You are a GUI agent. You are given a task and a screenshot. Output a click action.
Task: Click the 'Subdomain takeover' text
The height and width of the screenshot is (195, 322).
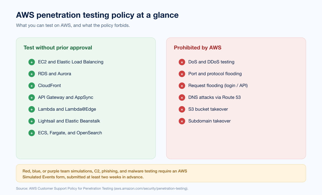coord(209,121)
